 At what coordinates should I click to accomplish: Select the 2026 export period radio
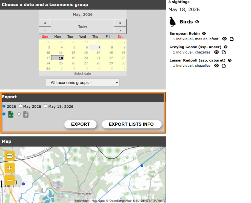[x=4, y=106]
